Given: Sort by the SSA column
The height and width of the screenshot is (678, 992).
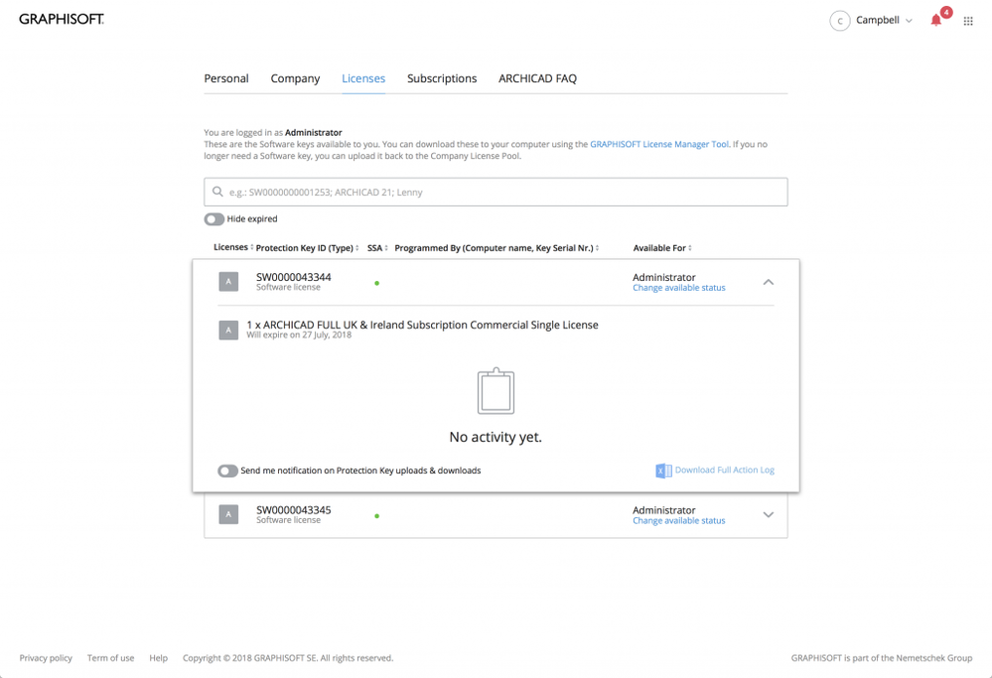Looking at the screenshot, I should pyautogui.click(x=377, y=248).
